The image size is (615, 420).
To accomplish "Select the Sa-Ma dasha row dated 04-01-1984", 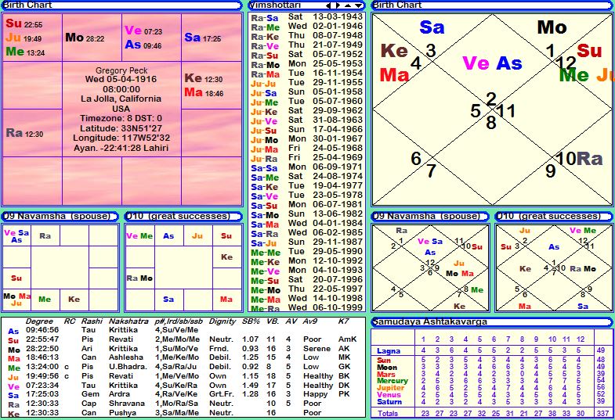I will click(x=306, y=224).
